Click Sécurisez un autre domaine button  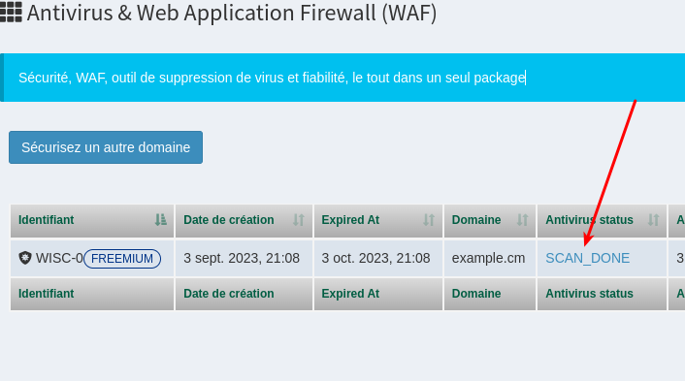pyautogui.click(x=106, y=147)
